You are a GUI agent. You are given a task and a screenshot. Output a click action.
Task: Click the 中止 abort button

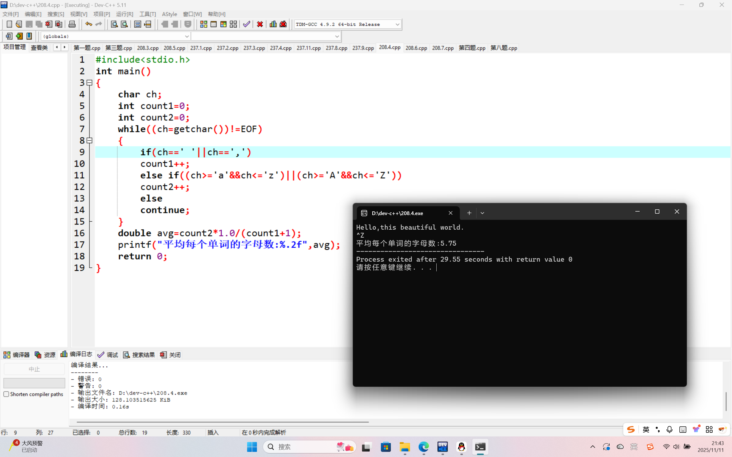(34, 369)
